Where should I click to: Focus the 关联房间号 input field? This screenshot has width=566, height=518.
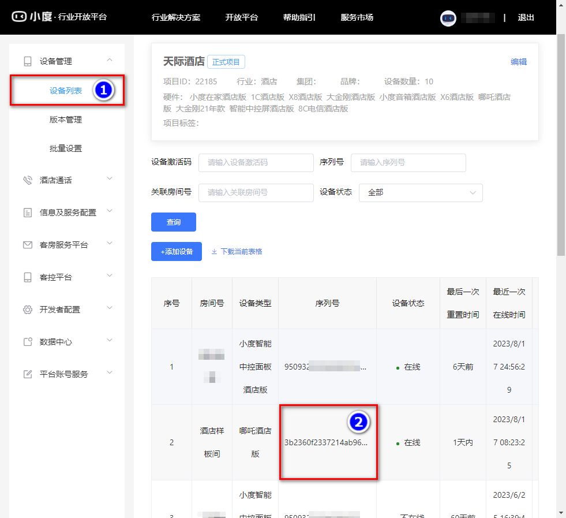pos(256,192)
